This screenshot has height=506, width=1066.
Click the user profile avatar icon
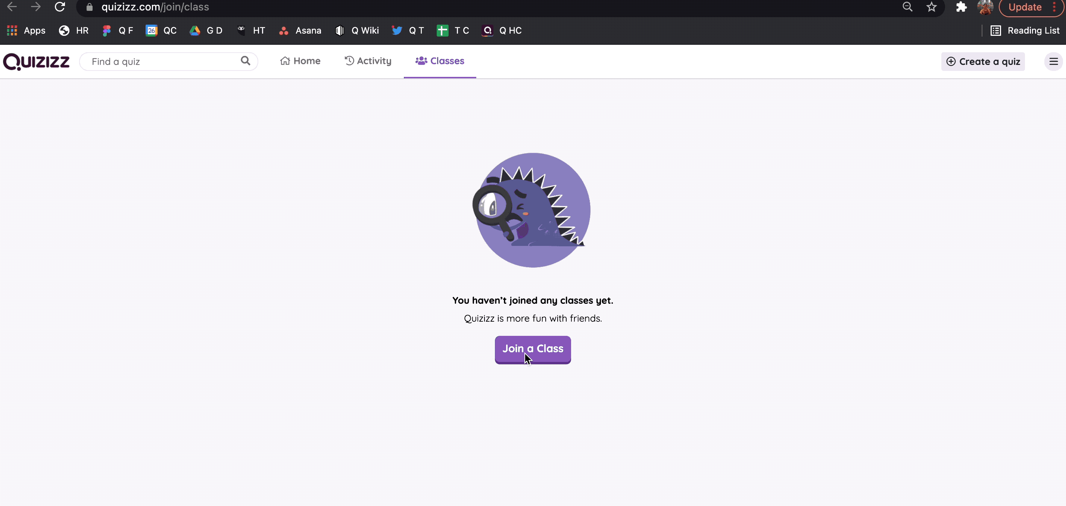[x=985, y=7]
